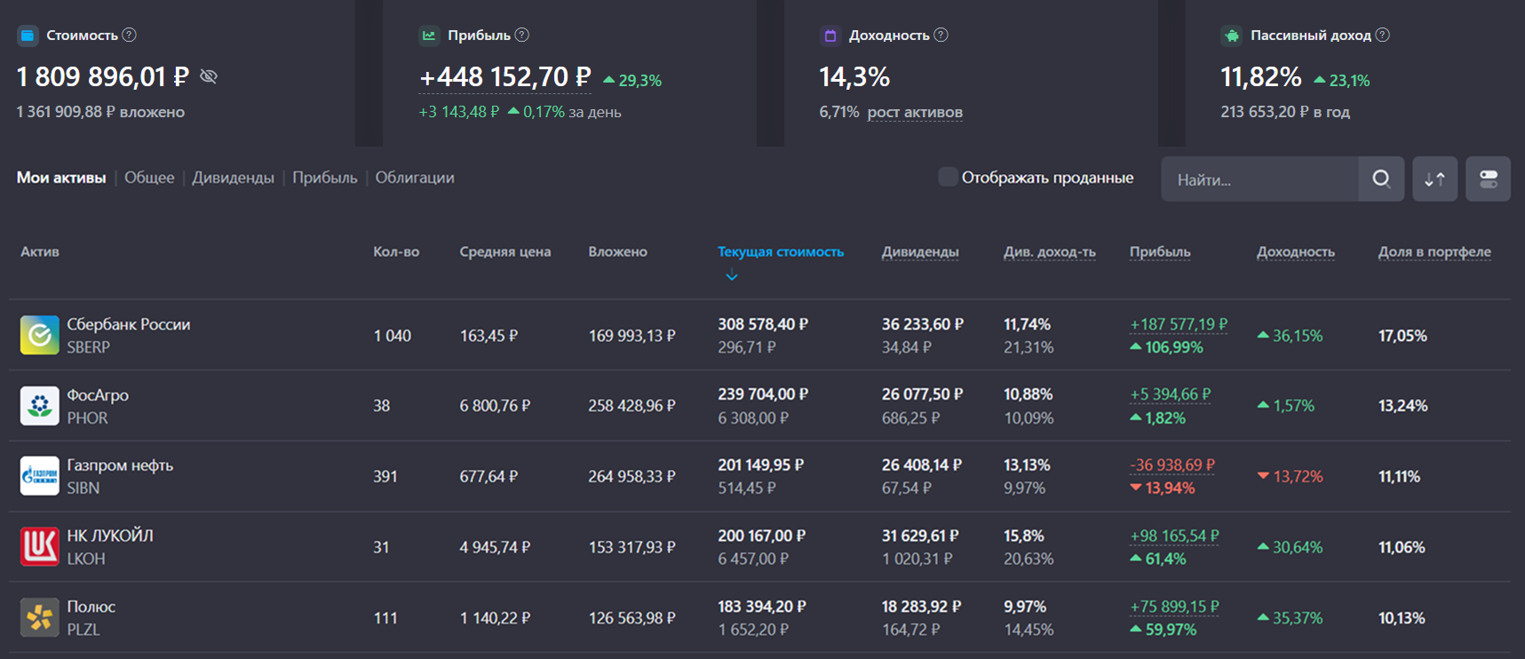Sort by the Кол-во column header
This screenshot has height=659, width=1525.
(396, 251)
